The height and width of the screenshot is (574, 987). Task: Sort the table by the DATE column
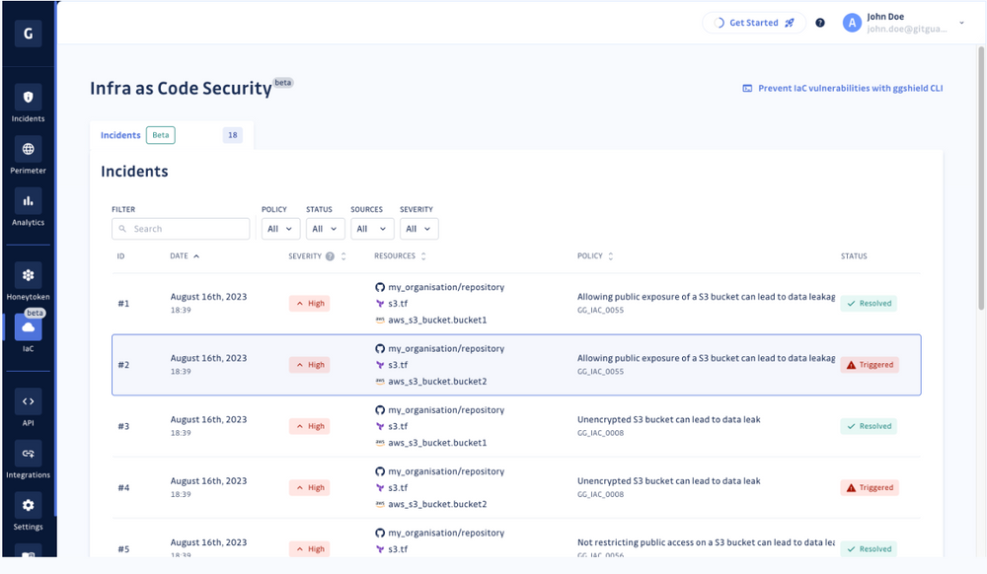(186, 255)
